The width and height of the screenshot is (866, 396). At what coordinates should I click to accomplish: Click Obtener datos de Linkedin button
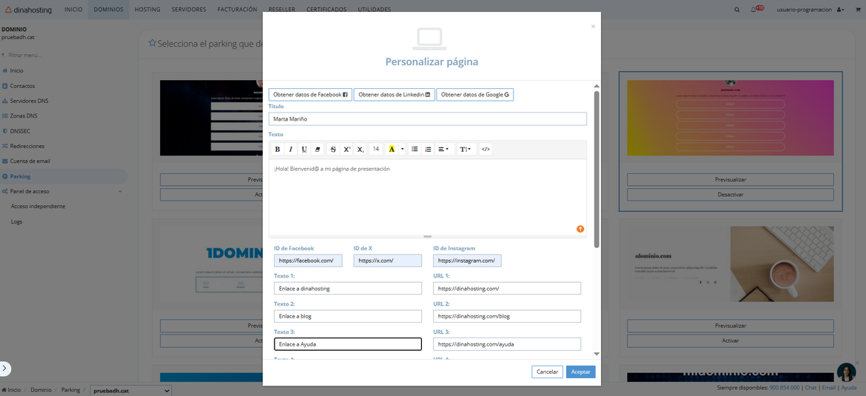tap(395, 95)
